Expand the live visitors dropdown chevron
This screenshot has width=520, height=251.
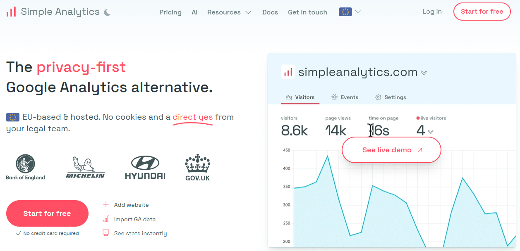431,132
